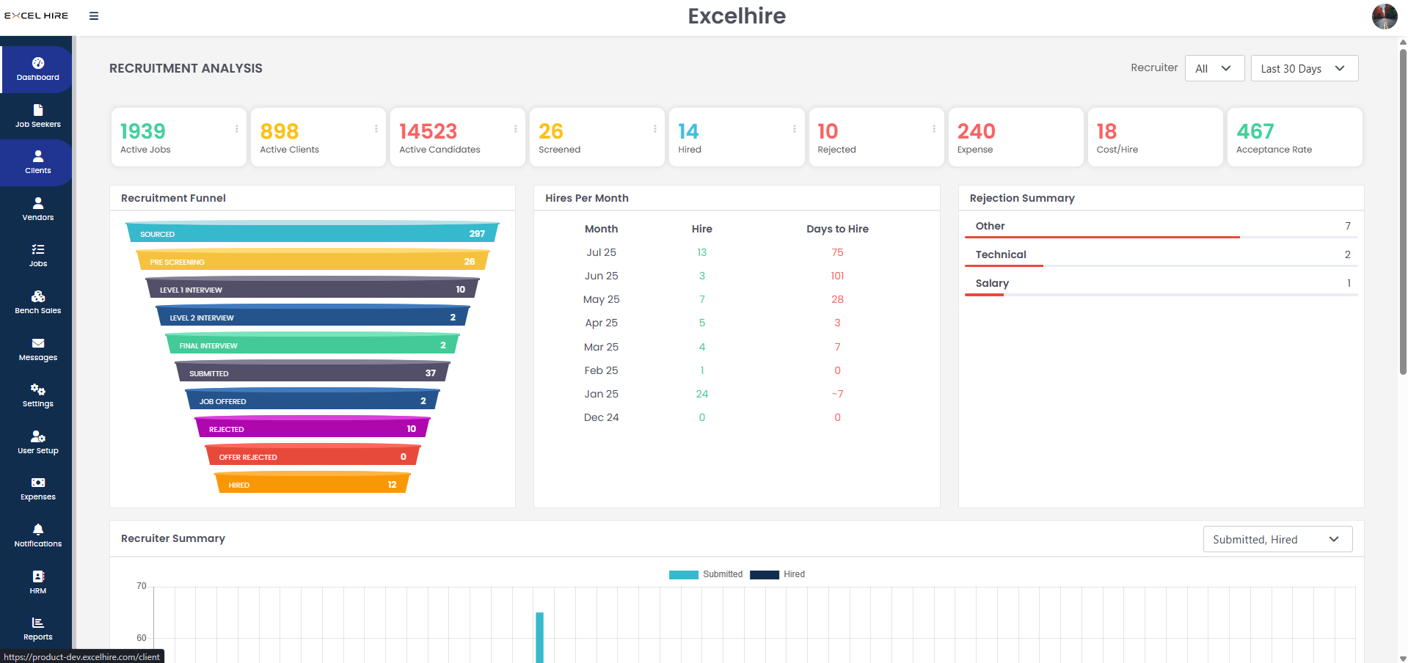This screenshot has height=663, width=1408.
Task: Open Job Seekers document icon
Action: tap(38, 110)
